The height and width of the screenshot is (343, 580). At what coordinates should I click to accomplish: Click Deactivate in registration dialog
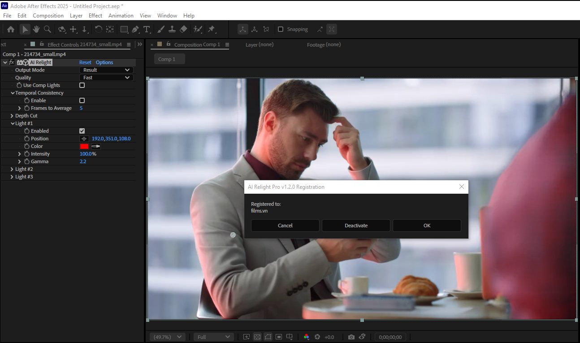tap(356, 226)
